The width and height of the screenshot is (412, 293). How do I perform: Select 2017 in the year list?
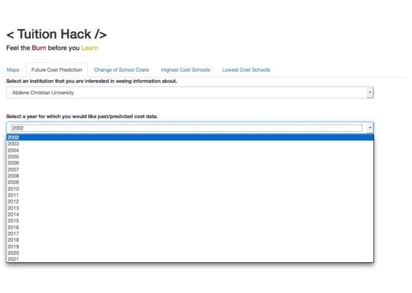190,234
